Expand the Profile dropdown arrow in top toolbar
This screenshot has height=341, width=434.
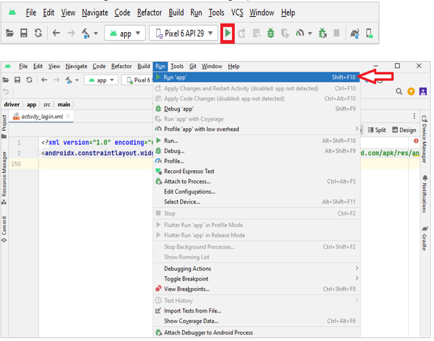pos(310,34)
